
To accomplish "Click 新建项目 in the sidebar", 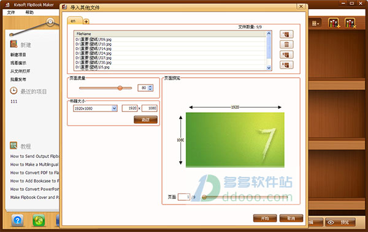I will [18, 54].
